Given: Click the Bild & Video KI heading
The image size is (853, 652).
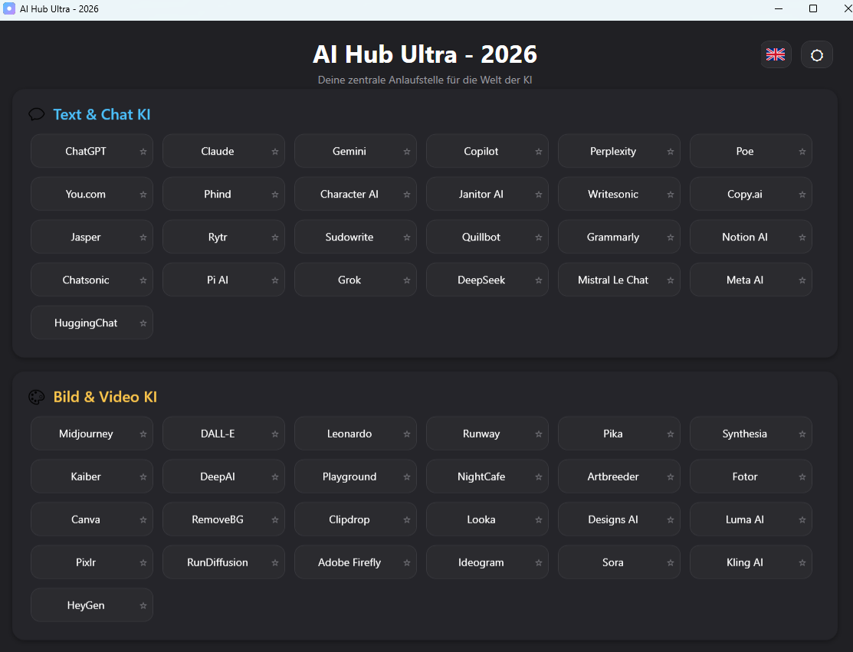Looking at the screenshot, I should (x=105, y=397).
